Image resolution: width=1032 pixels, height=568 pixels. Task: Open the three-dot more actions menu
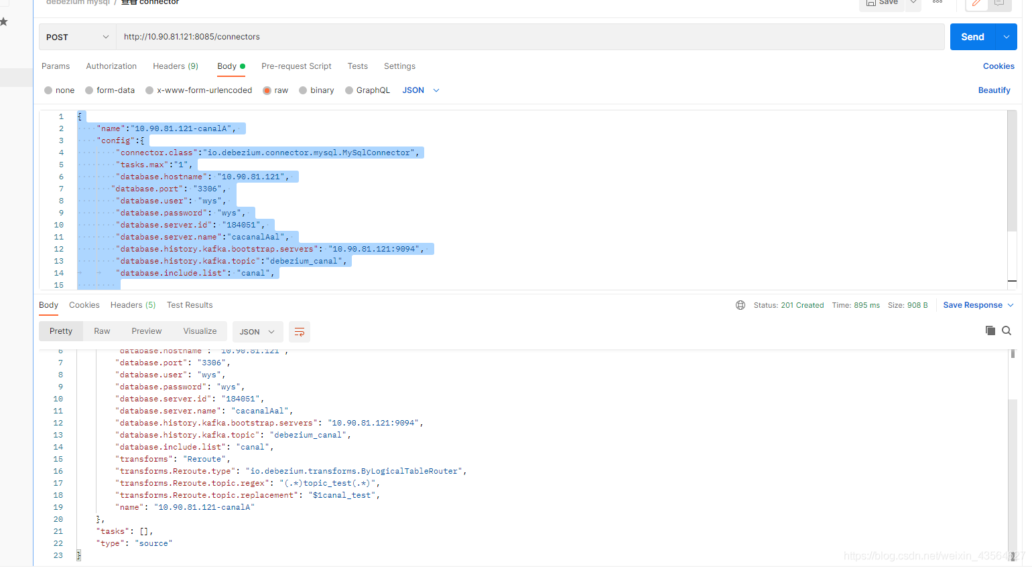click(938, 3)
